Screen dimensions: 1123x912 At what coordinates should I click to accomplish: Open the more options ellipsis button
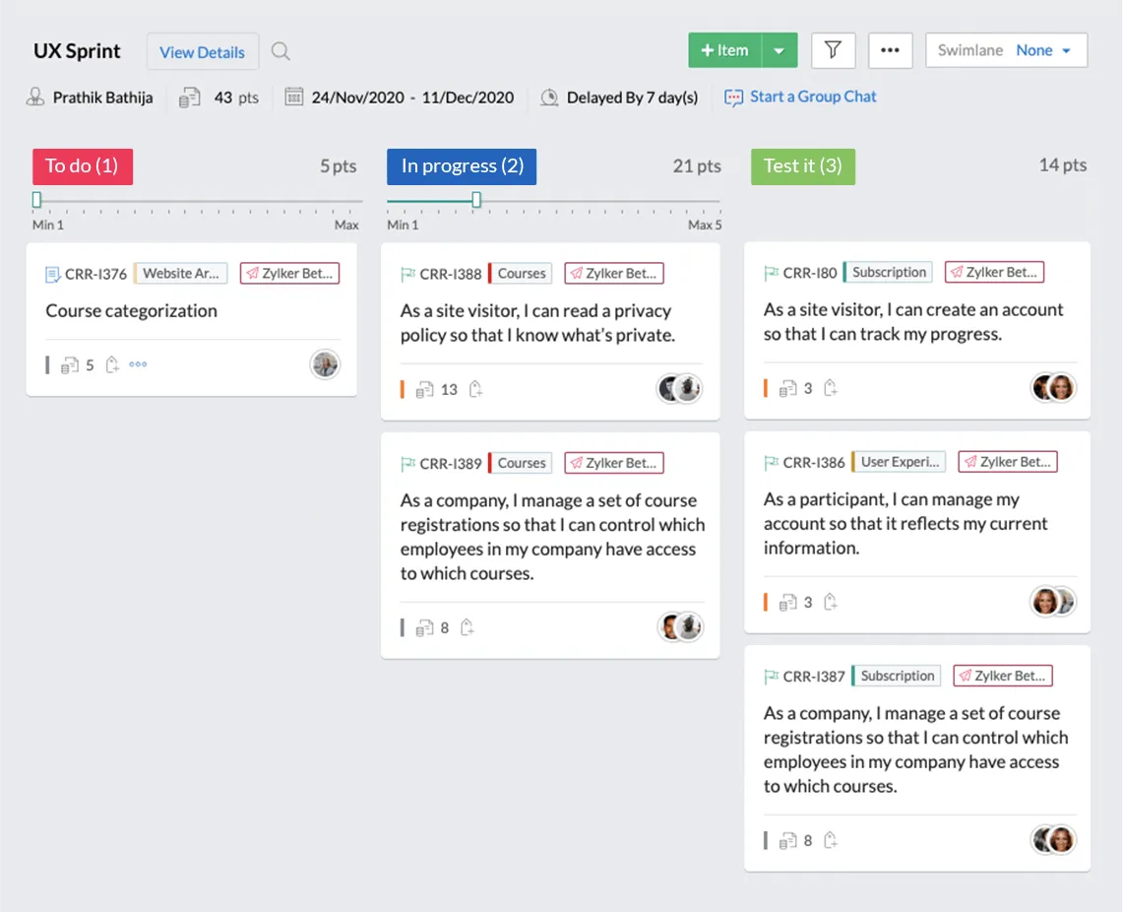click(891, 50)
